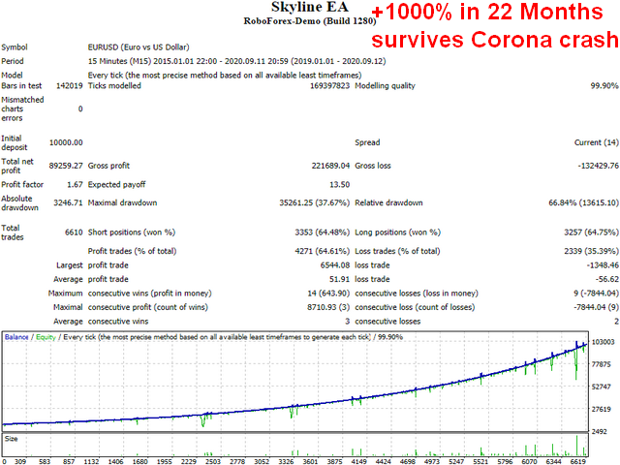This screenshot has height=465, width=620.
Task: Click X-axis trade number '2503'
Action: pos(213,461)
